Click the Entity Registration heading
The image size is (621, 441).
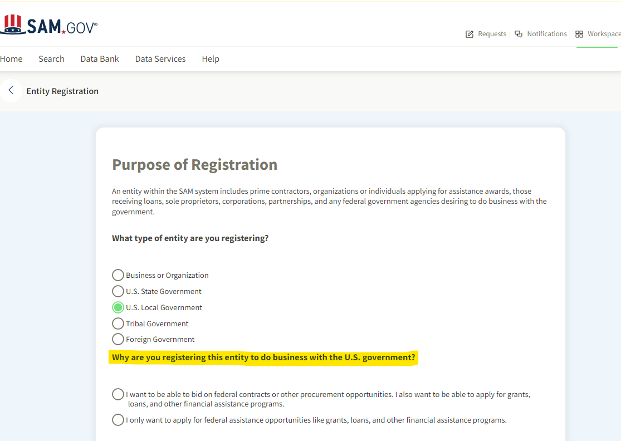62,91
